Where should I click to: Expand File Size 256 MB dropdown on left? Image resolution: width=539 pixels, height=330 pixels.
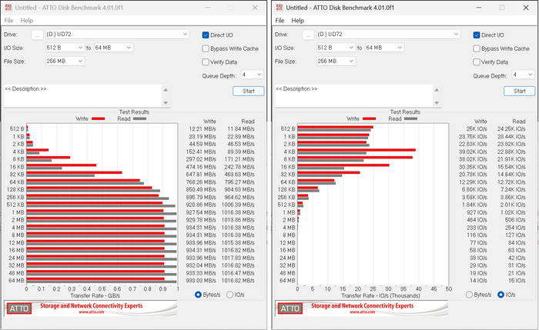(x=81, y=61)
